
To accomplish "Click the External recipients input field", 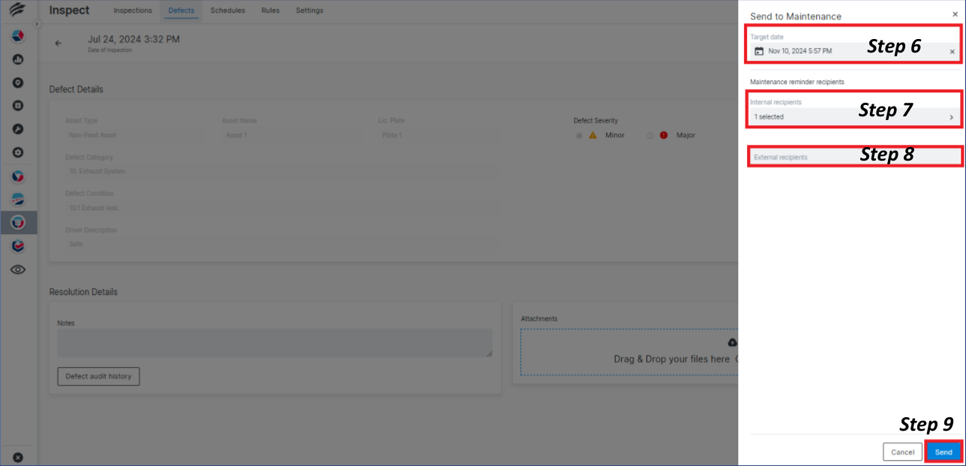I will click(825, 157).
